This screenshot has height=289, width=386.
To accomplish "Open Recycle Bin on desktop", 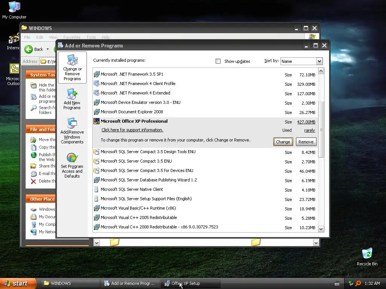I will 367,257.
